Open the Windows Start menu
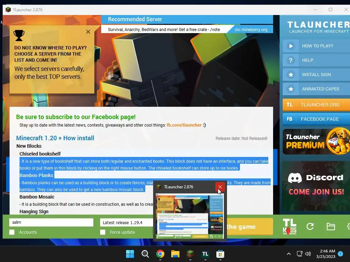Screen dimensions: 350x262 click(130, 254)
